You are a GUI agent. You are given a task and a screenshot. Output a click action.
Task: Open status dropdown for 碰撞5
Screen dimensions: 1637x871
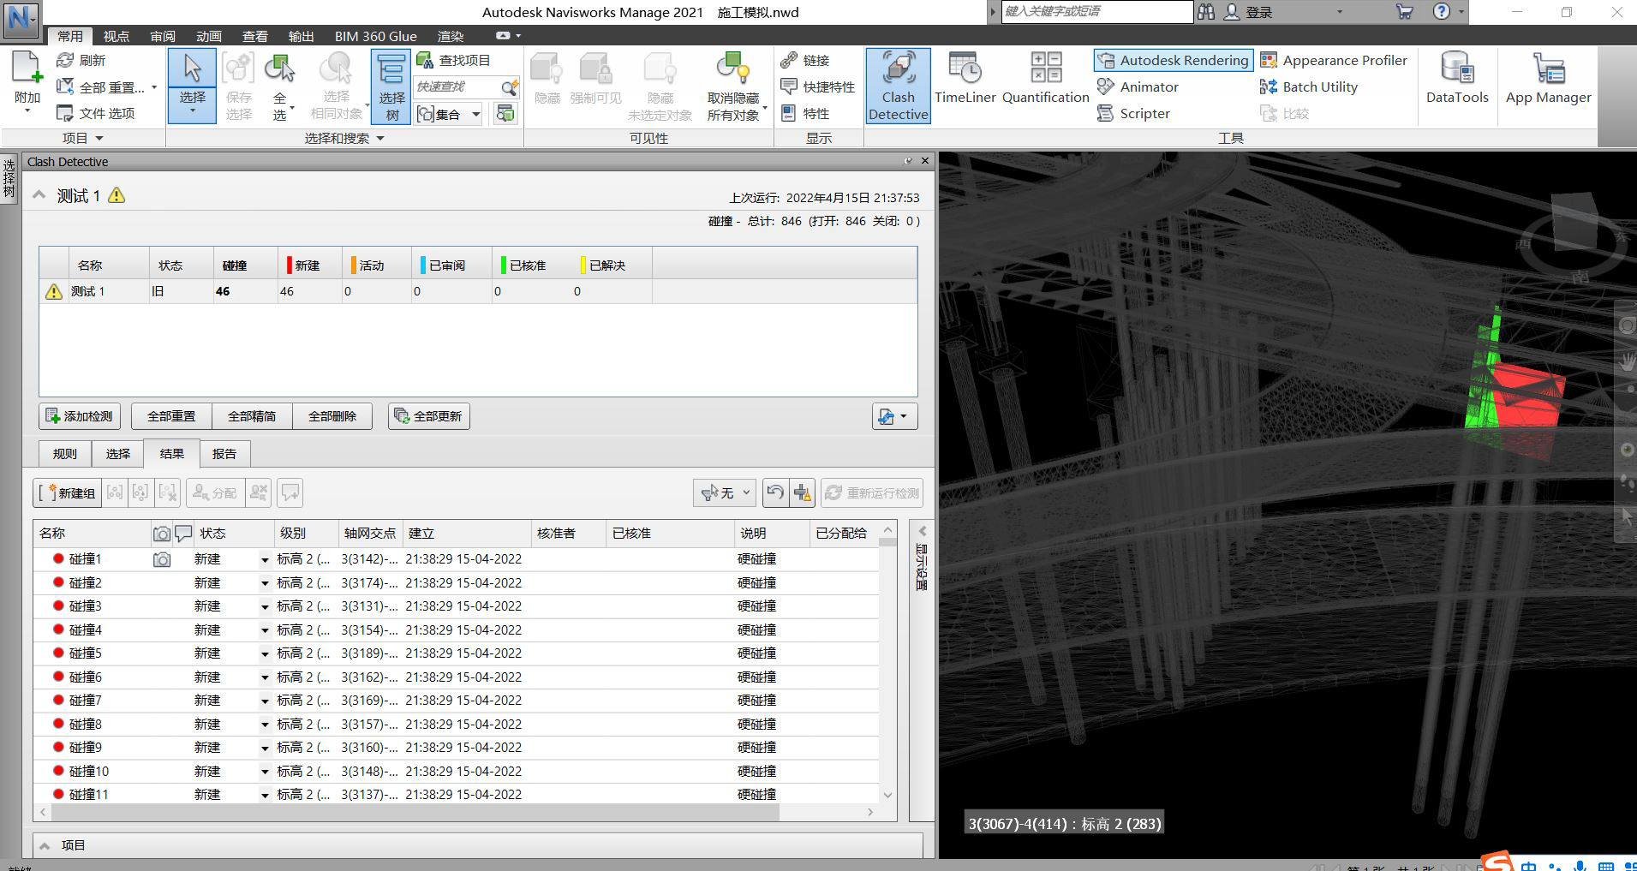pyautogui.click(x=265, y=654)
